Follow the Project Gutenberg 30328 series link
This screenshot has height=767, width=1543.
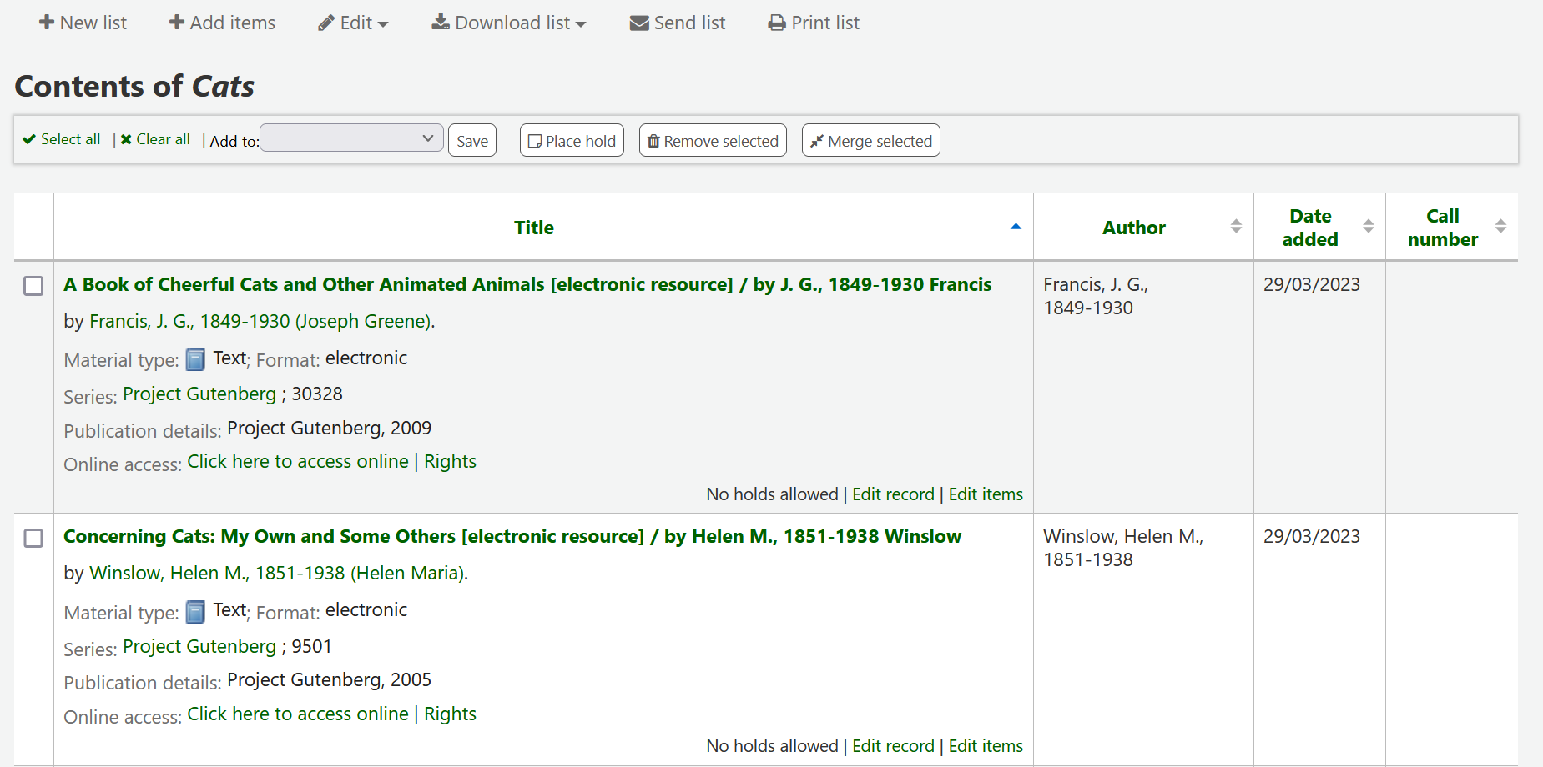point(199,393)
